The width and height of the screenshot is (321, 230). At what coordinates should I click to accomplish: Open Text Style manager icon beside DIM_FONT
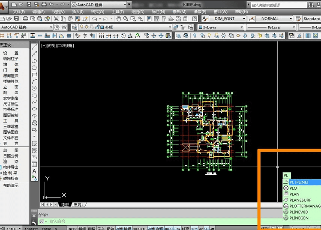coord(204,19)
